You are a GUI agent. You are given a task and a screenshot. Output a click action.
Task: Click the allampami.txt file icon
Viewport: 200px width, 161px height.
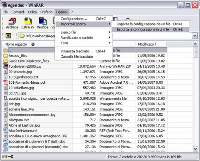tap(6, 120)
